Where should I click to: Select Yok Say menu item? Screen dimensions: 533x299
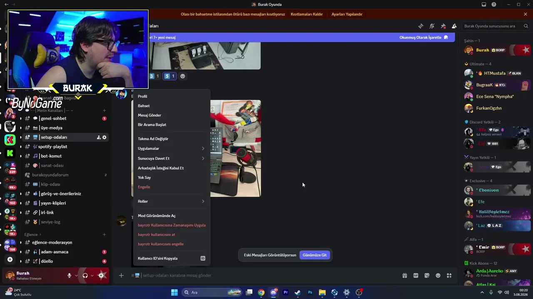click(x=171, y=177)
